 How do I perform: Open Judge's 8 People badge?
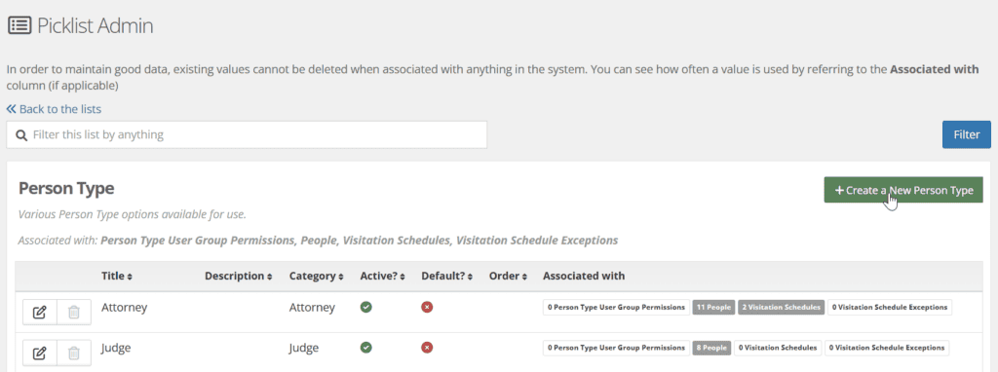pyautogui.click(x=711, y=348)
